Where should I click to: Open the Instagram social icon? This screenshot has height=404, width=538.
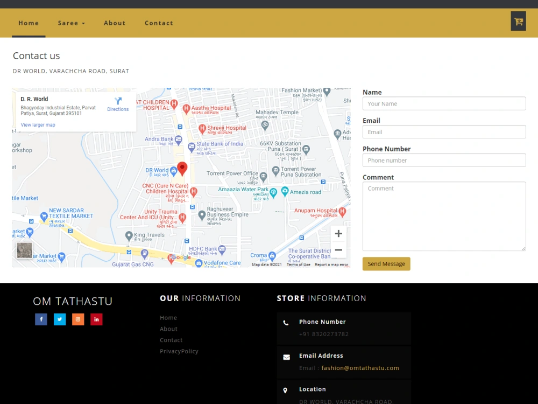coord(78,319)
